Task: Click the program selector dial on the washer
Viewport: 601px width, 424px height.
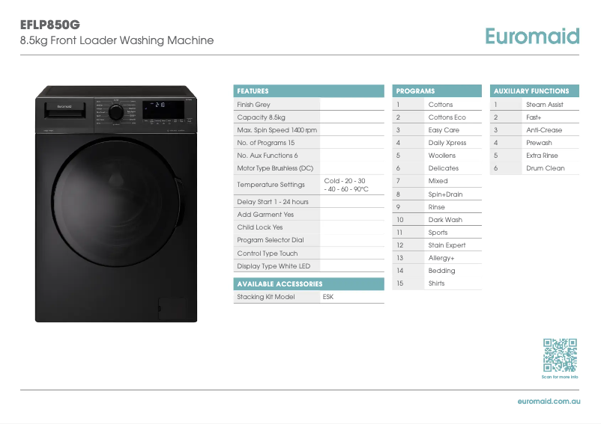Action: [116, 112]
